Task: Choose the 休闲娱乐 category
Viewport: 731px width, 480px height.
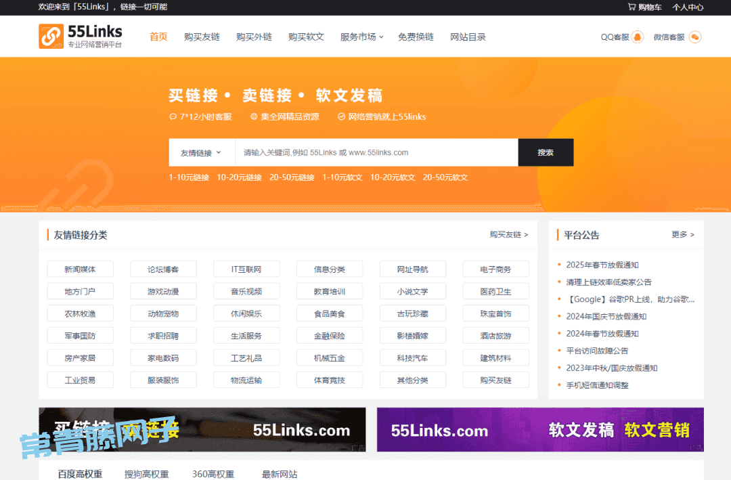Action: (x=246, y=313)
